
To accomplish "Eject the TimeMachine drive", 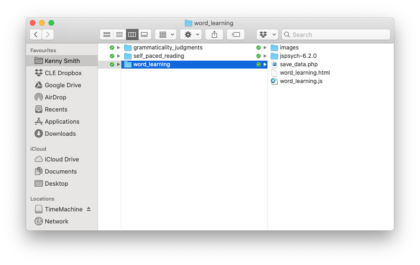I will pyautogui.click(x=89, y=209).
